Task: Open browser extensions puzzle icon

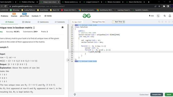Action: click(x=164, y=6)
